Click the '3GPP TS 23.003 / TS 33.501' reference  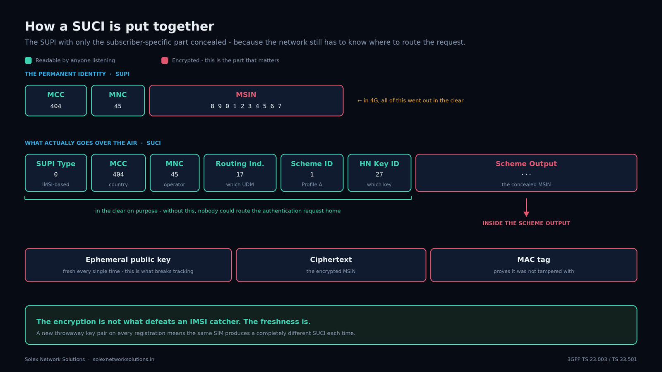602,360
